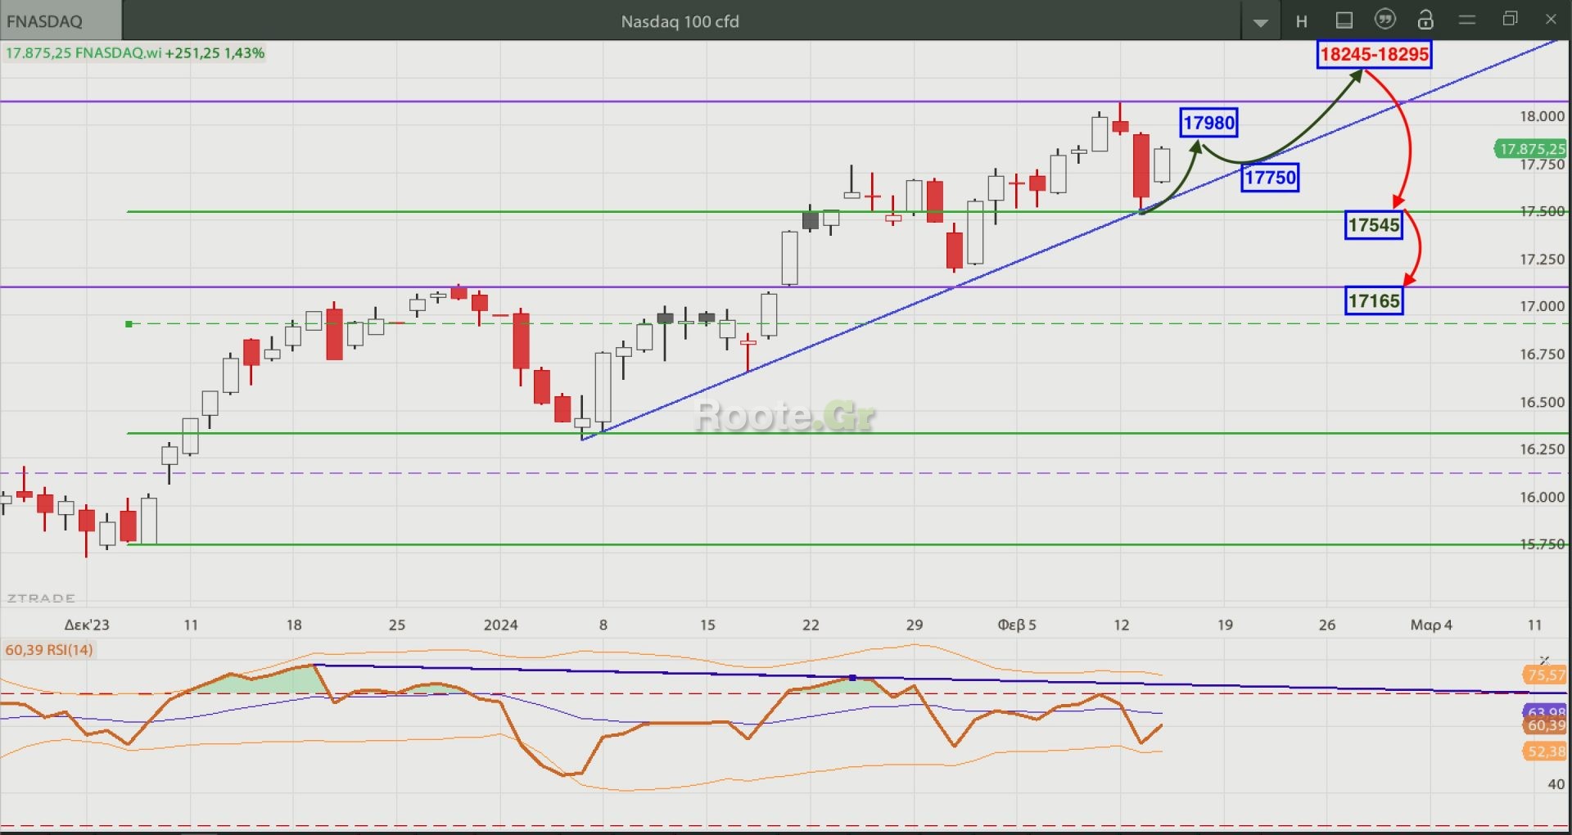1572x835 pixels.
Task: Click the RSI(14) indicator label
Action: pos(49,650)
